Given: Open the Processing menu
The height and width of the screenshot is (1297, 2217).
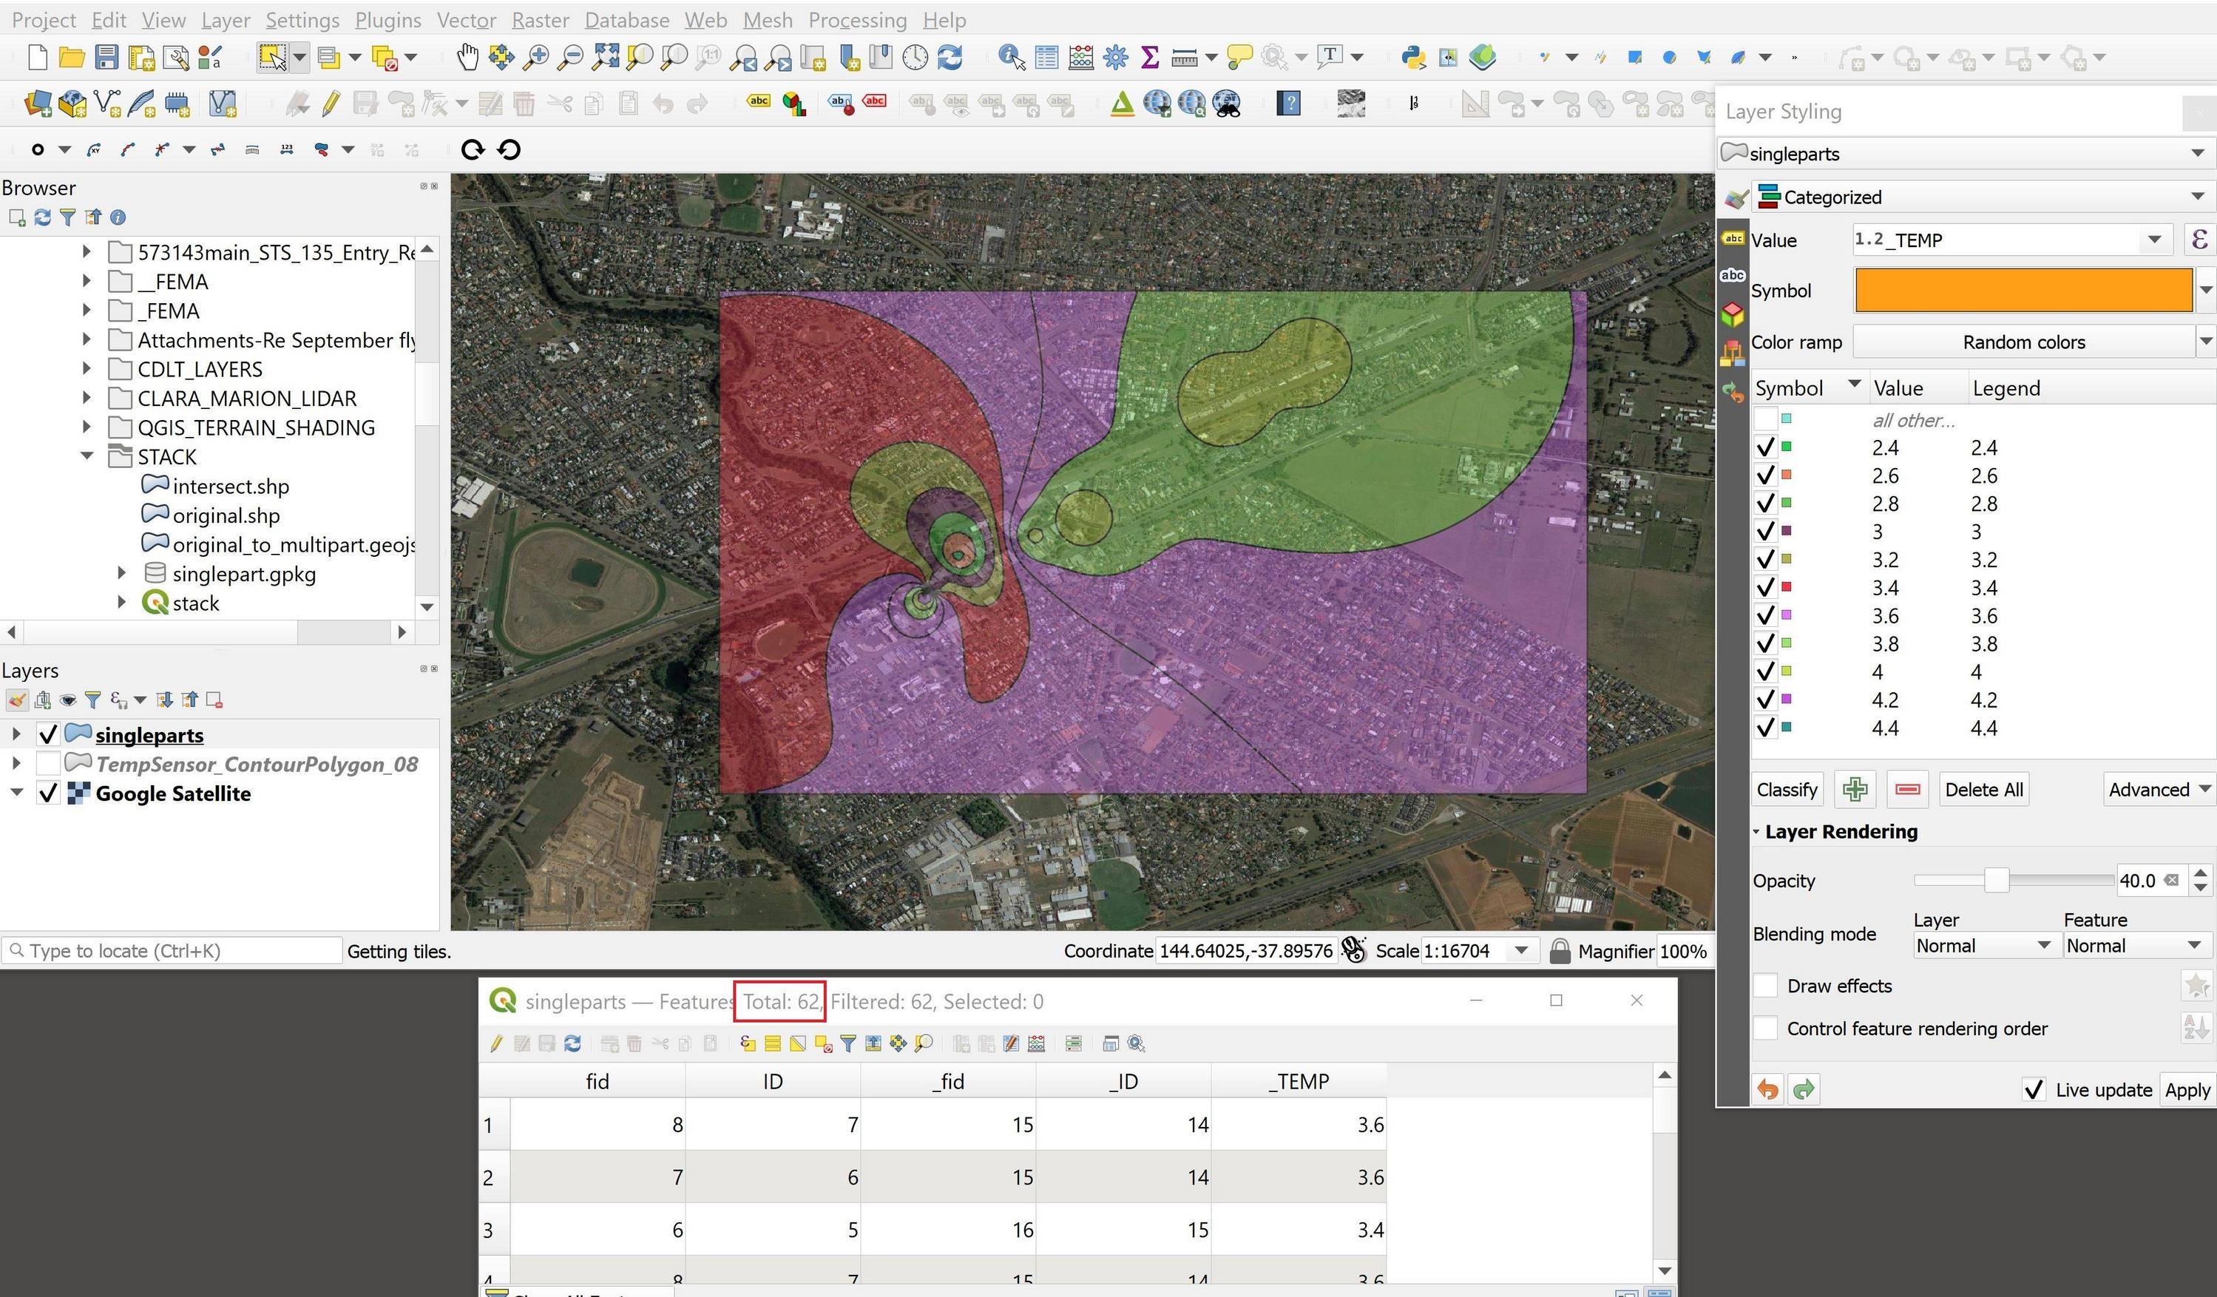Looking at the screenshot, I should [x=857, y=19].
